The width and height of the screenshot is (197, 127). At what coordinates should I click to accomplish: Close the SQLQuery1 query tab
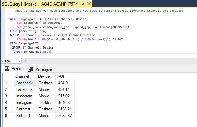[x=89, y=4]
